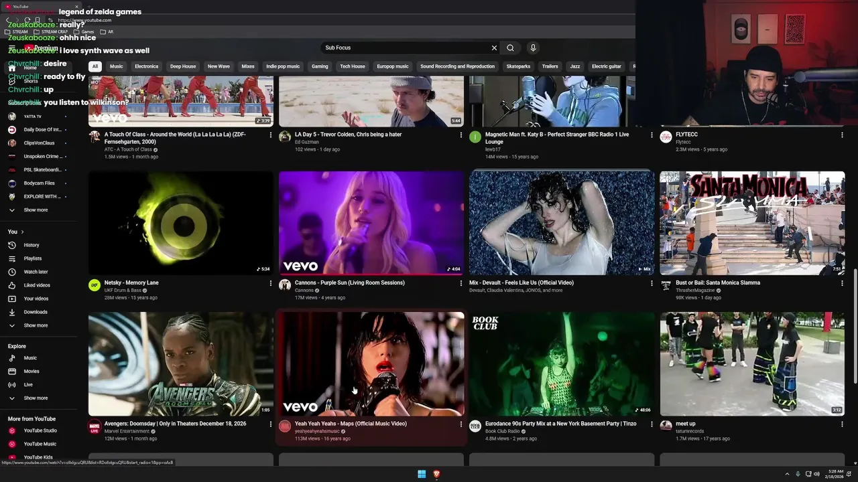The height and width of the screenshot is (482, 858).
Task: Select the Jazz filter chip
Action: (575, 66)
